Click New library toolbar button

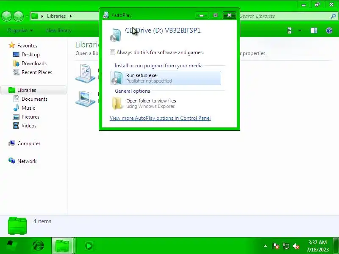coord(59,30)
